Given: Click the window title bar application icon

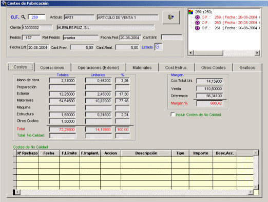Looking at the screenshot, I should pyautogui.click(x=4, y=3).
